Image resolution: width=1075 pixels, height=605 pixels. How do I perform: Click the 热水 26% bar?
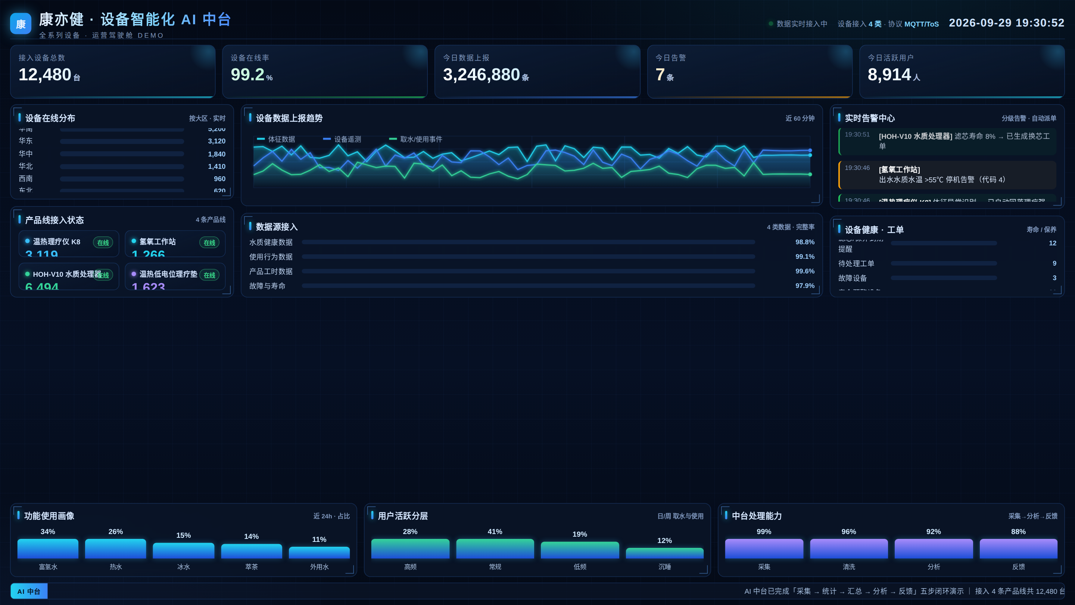tap(116, 548)
